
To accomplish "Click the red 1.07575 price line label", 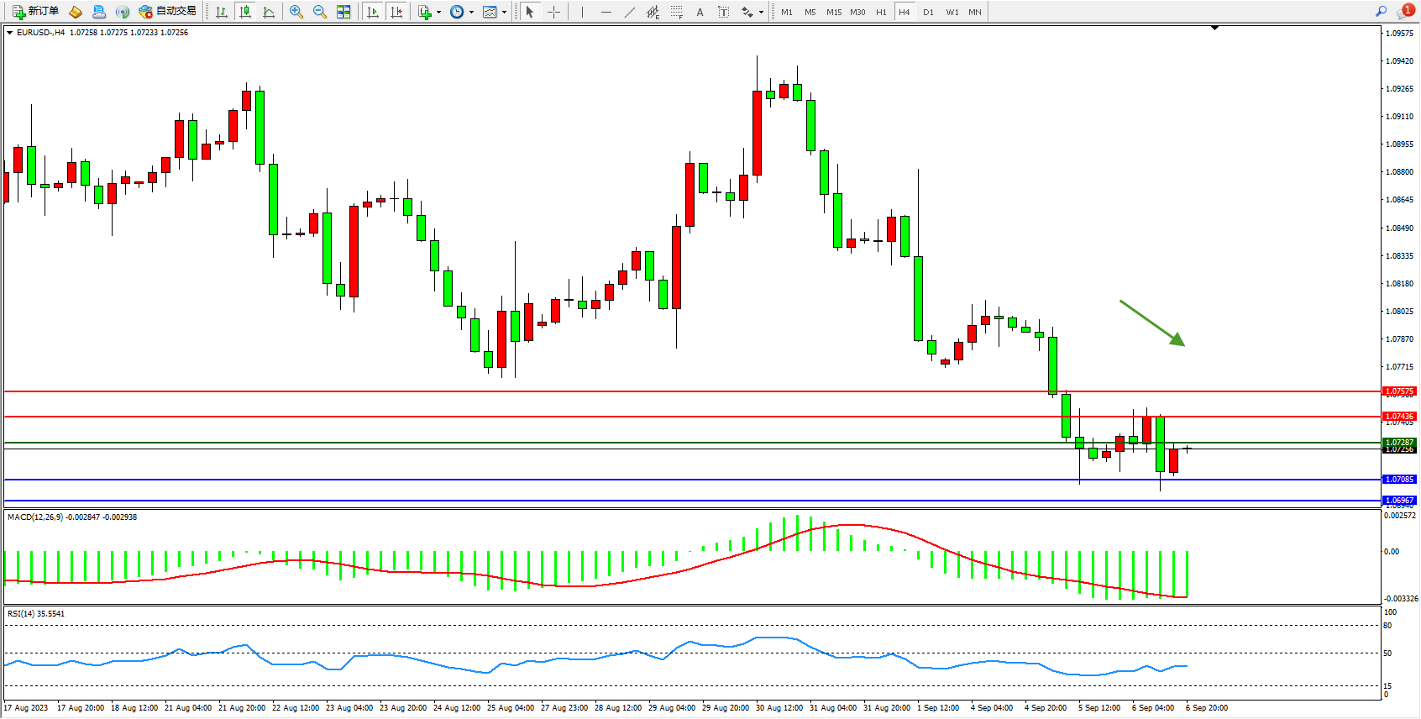I will click(1399, 391).
